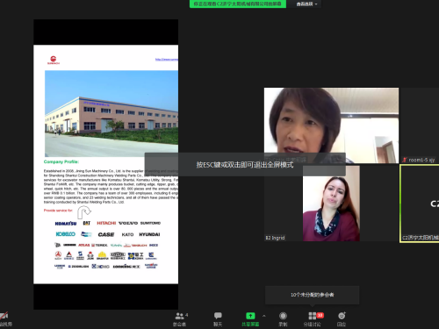Screen dimensions: 439x329
Task: Start recording with the Record (录制) icon
Action: point(283,316)
